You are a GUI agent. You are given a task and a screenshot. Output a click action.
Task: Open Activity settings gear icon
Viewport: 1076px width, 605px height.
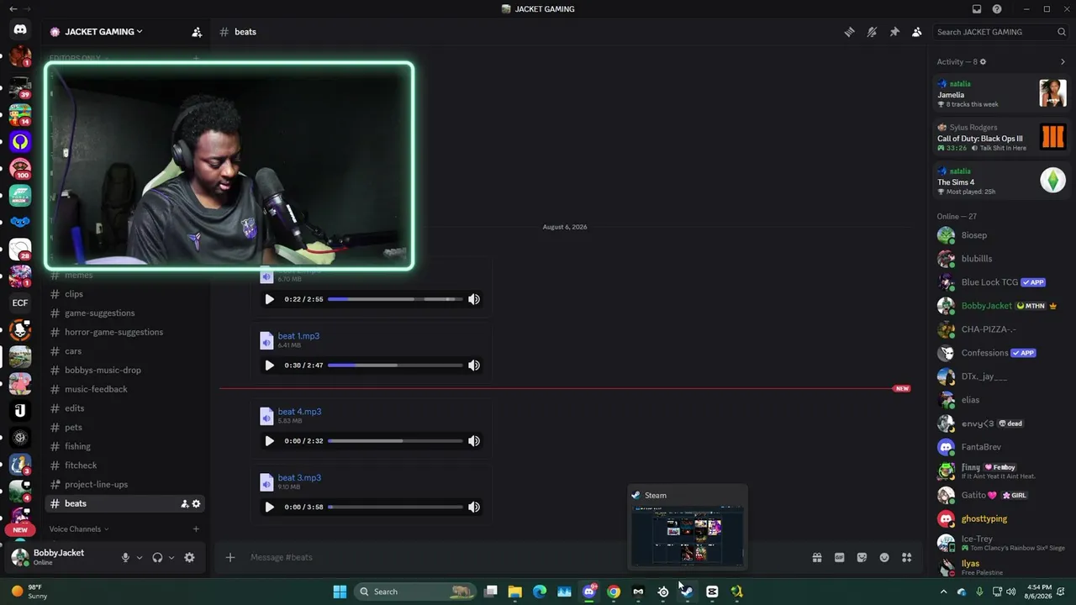point(983,61)
